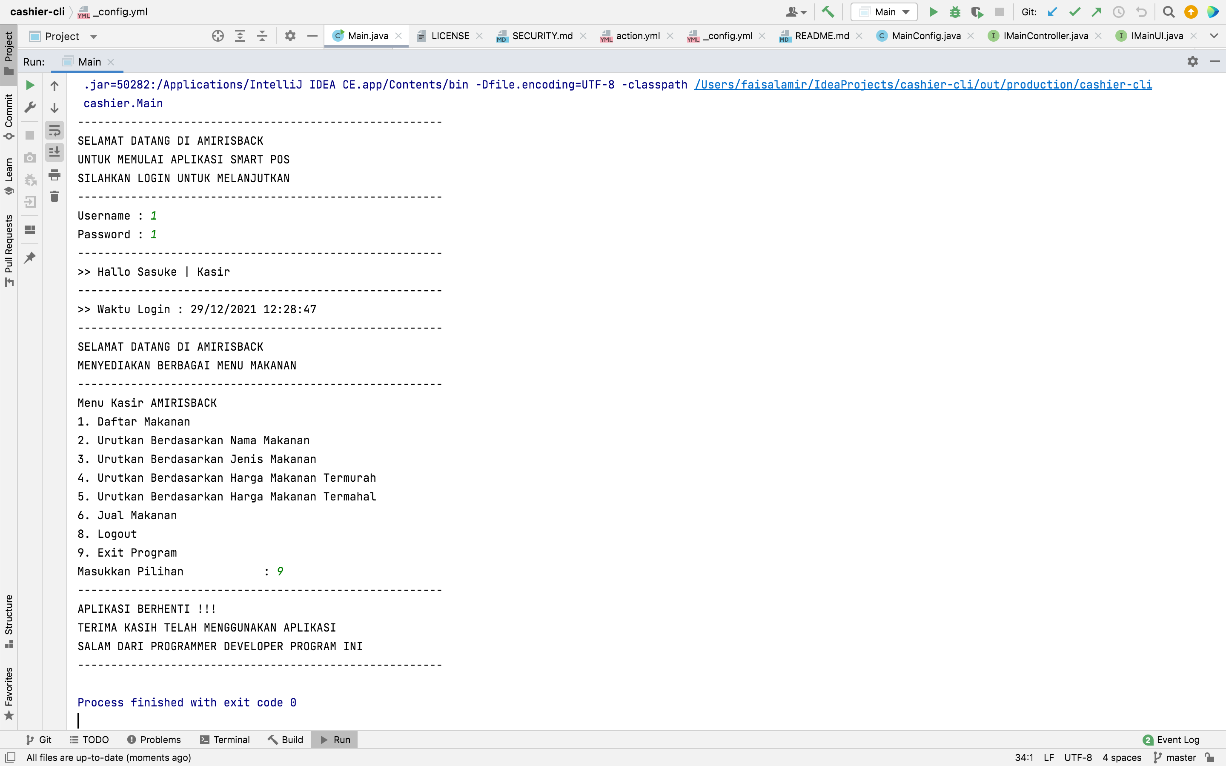The height and width of the screenshot is (766, 1226).
Task: Show hidden editor tabs chevron
Action: click(1214, 35)
